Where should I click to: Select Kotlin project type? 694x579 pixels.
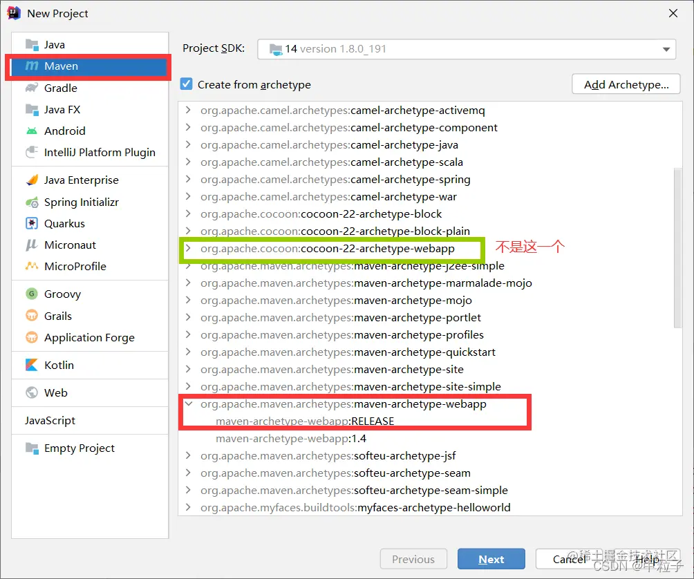(90, 365)
